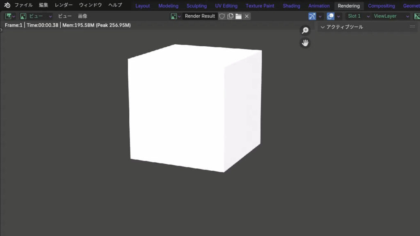
Task: Click the Frame:1 render info text
Action: [x=14, y=25]
